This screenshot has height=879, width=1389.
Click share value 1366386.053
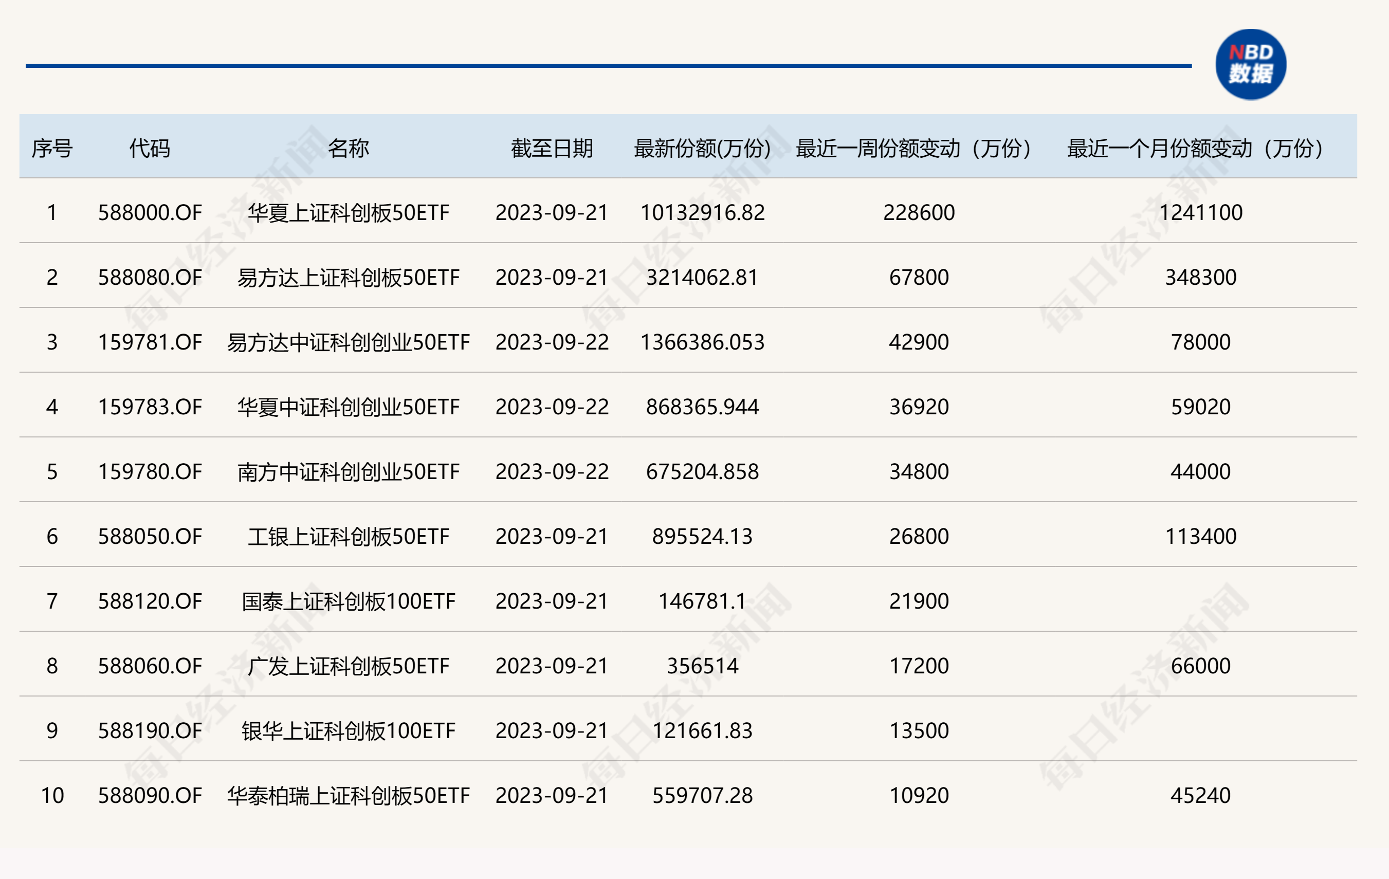tap(703, 342)
